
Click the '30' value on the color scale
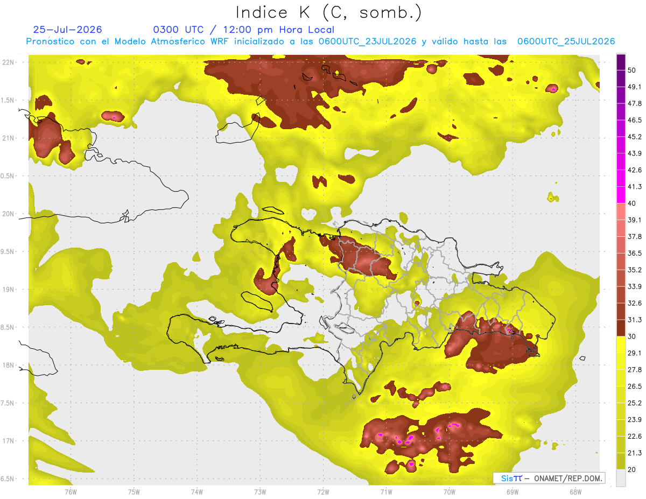(x=632, y=336)
